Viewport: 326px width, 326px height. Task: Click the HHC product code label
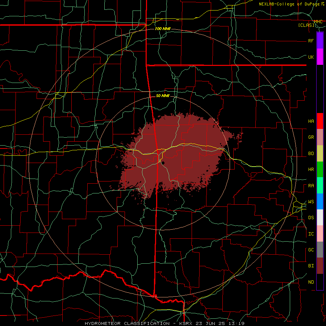click(318, 22)
